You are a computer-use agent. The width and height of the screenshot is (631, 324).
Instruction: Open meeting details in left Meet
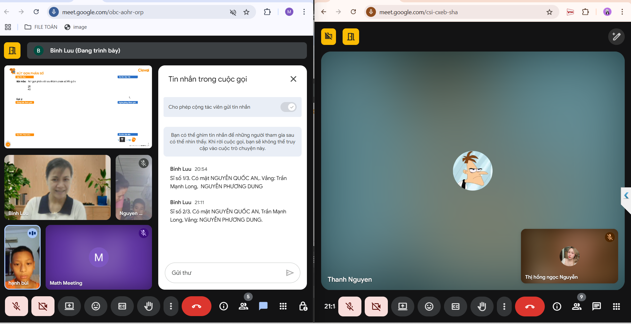coord(224,306)
